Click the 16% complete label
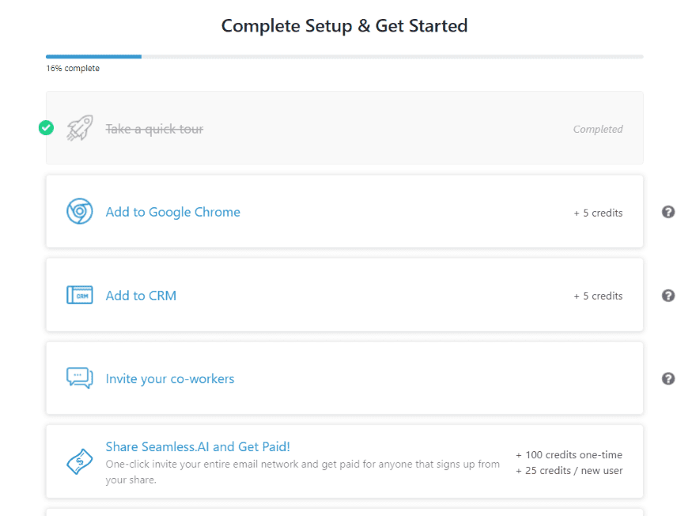The width and height of the screenshot is (696, 516). coord(73,68)
